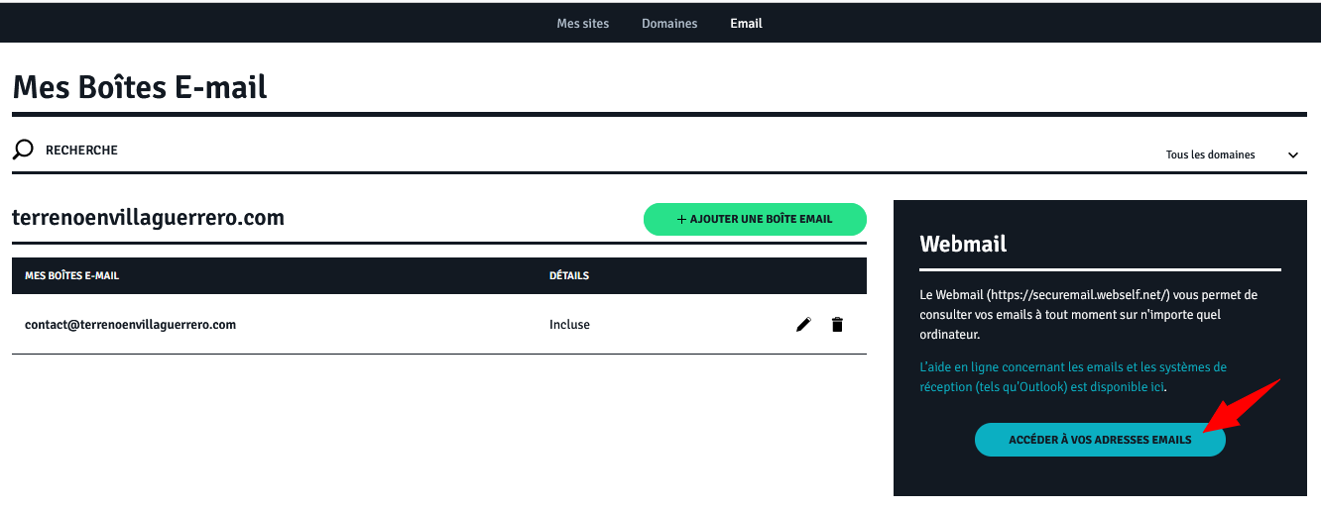Click the terrenoenvillaguerrero.com domain heading
The image size is (1321, 510).
(148, 218)
